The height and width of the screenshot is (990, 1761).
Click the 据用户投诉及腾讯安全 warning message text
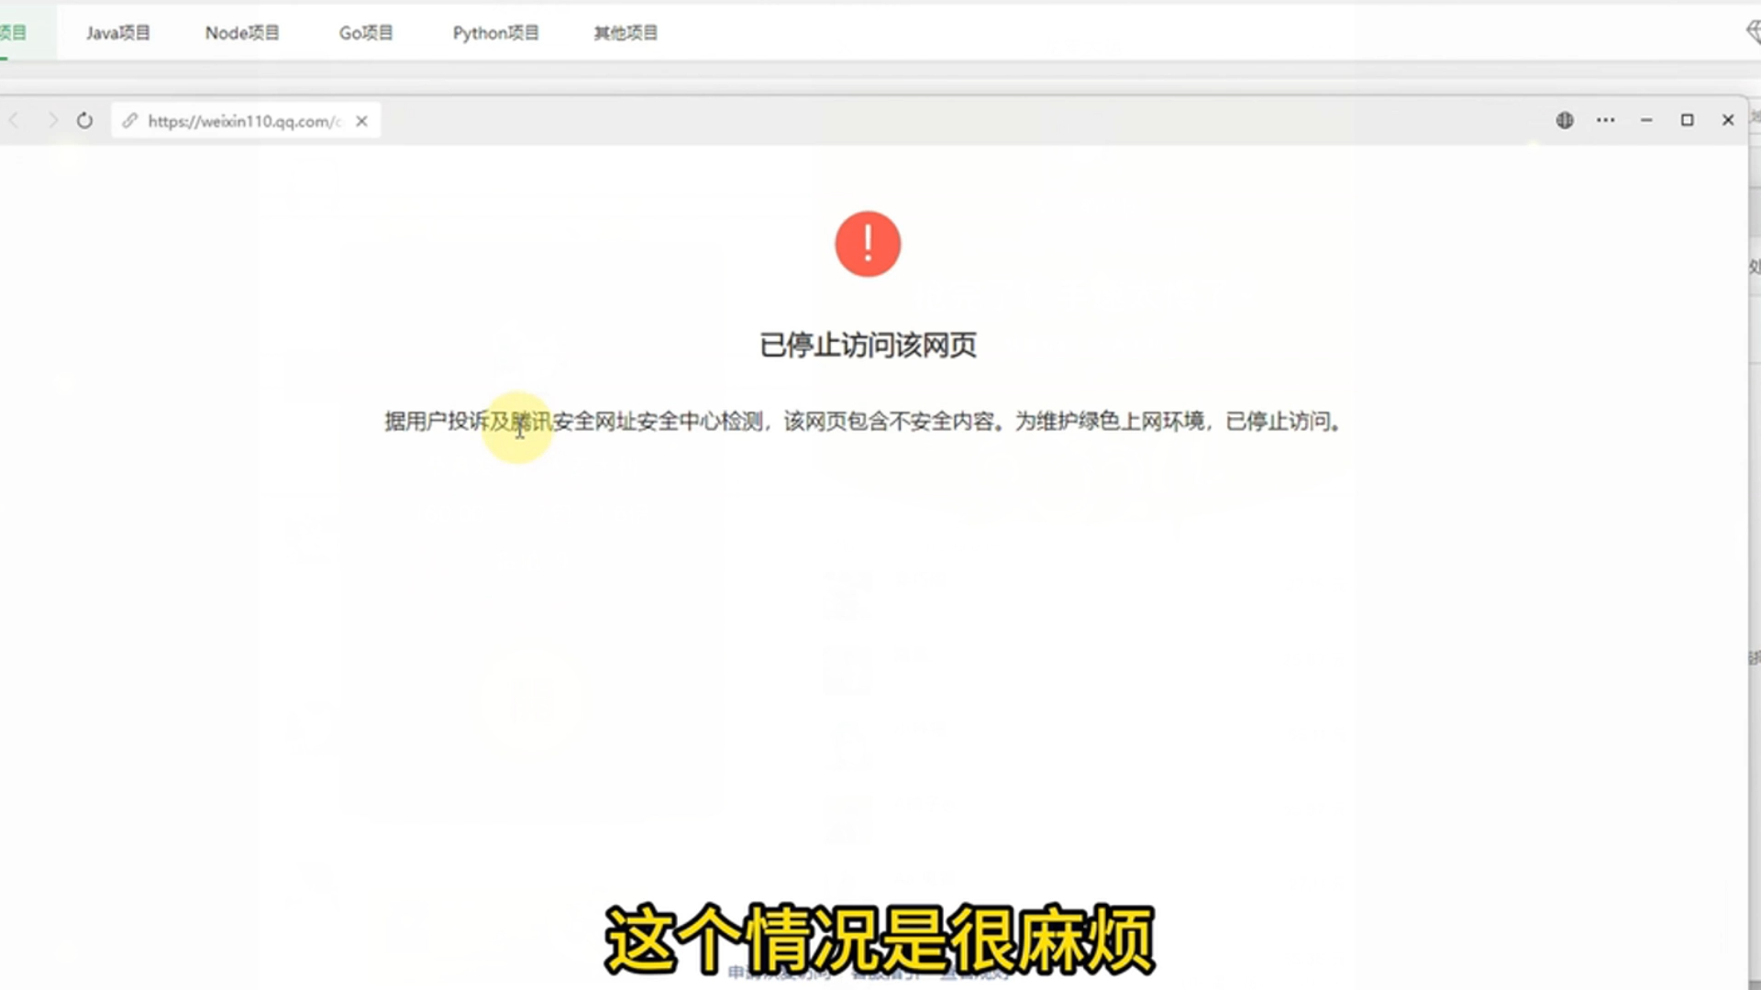pyautogui.click(x=862, y=421)
